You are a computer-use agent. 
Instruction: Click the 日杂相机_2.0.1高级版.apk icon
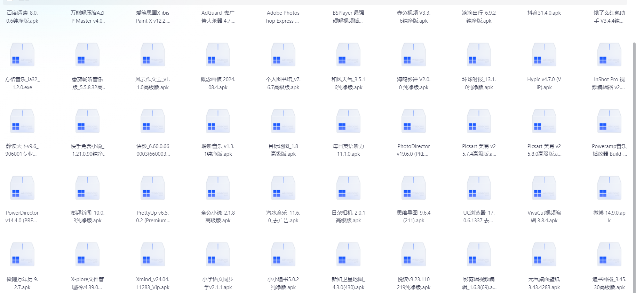click(x=348, y=188)
